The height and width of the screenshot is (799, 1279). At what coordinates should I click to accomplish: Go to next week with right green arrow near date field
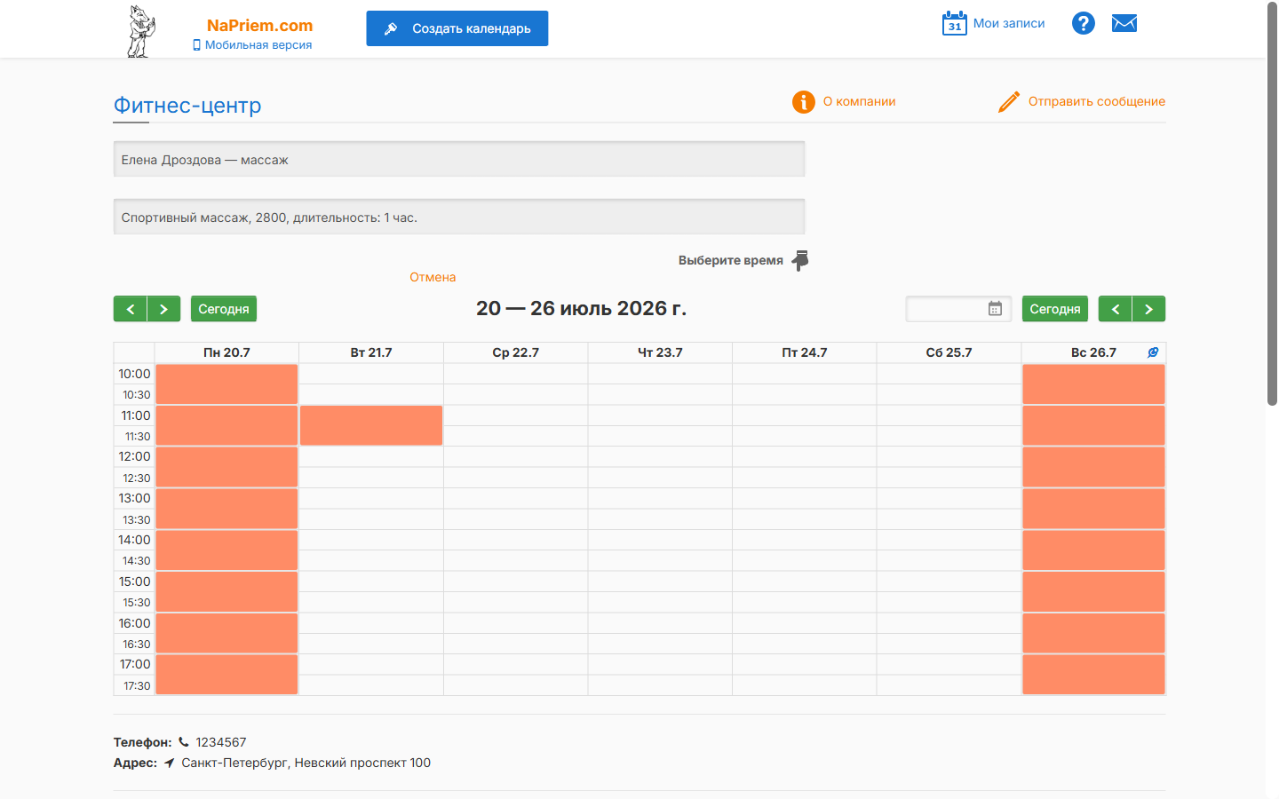click(1149, 309)
